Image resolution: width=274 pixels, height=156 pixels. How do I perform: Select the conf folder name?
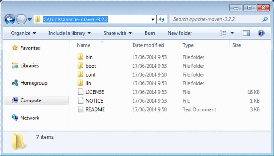click(90, 75)
